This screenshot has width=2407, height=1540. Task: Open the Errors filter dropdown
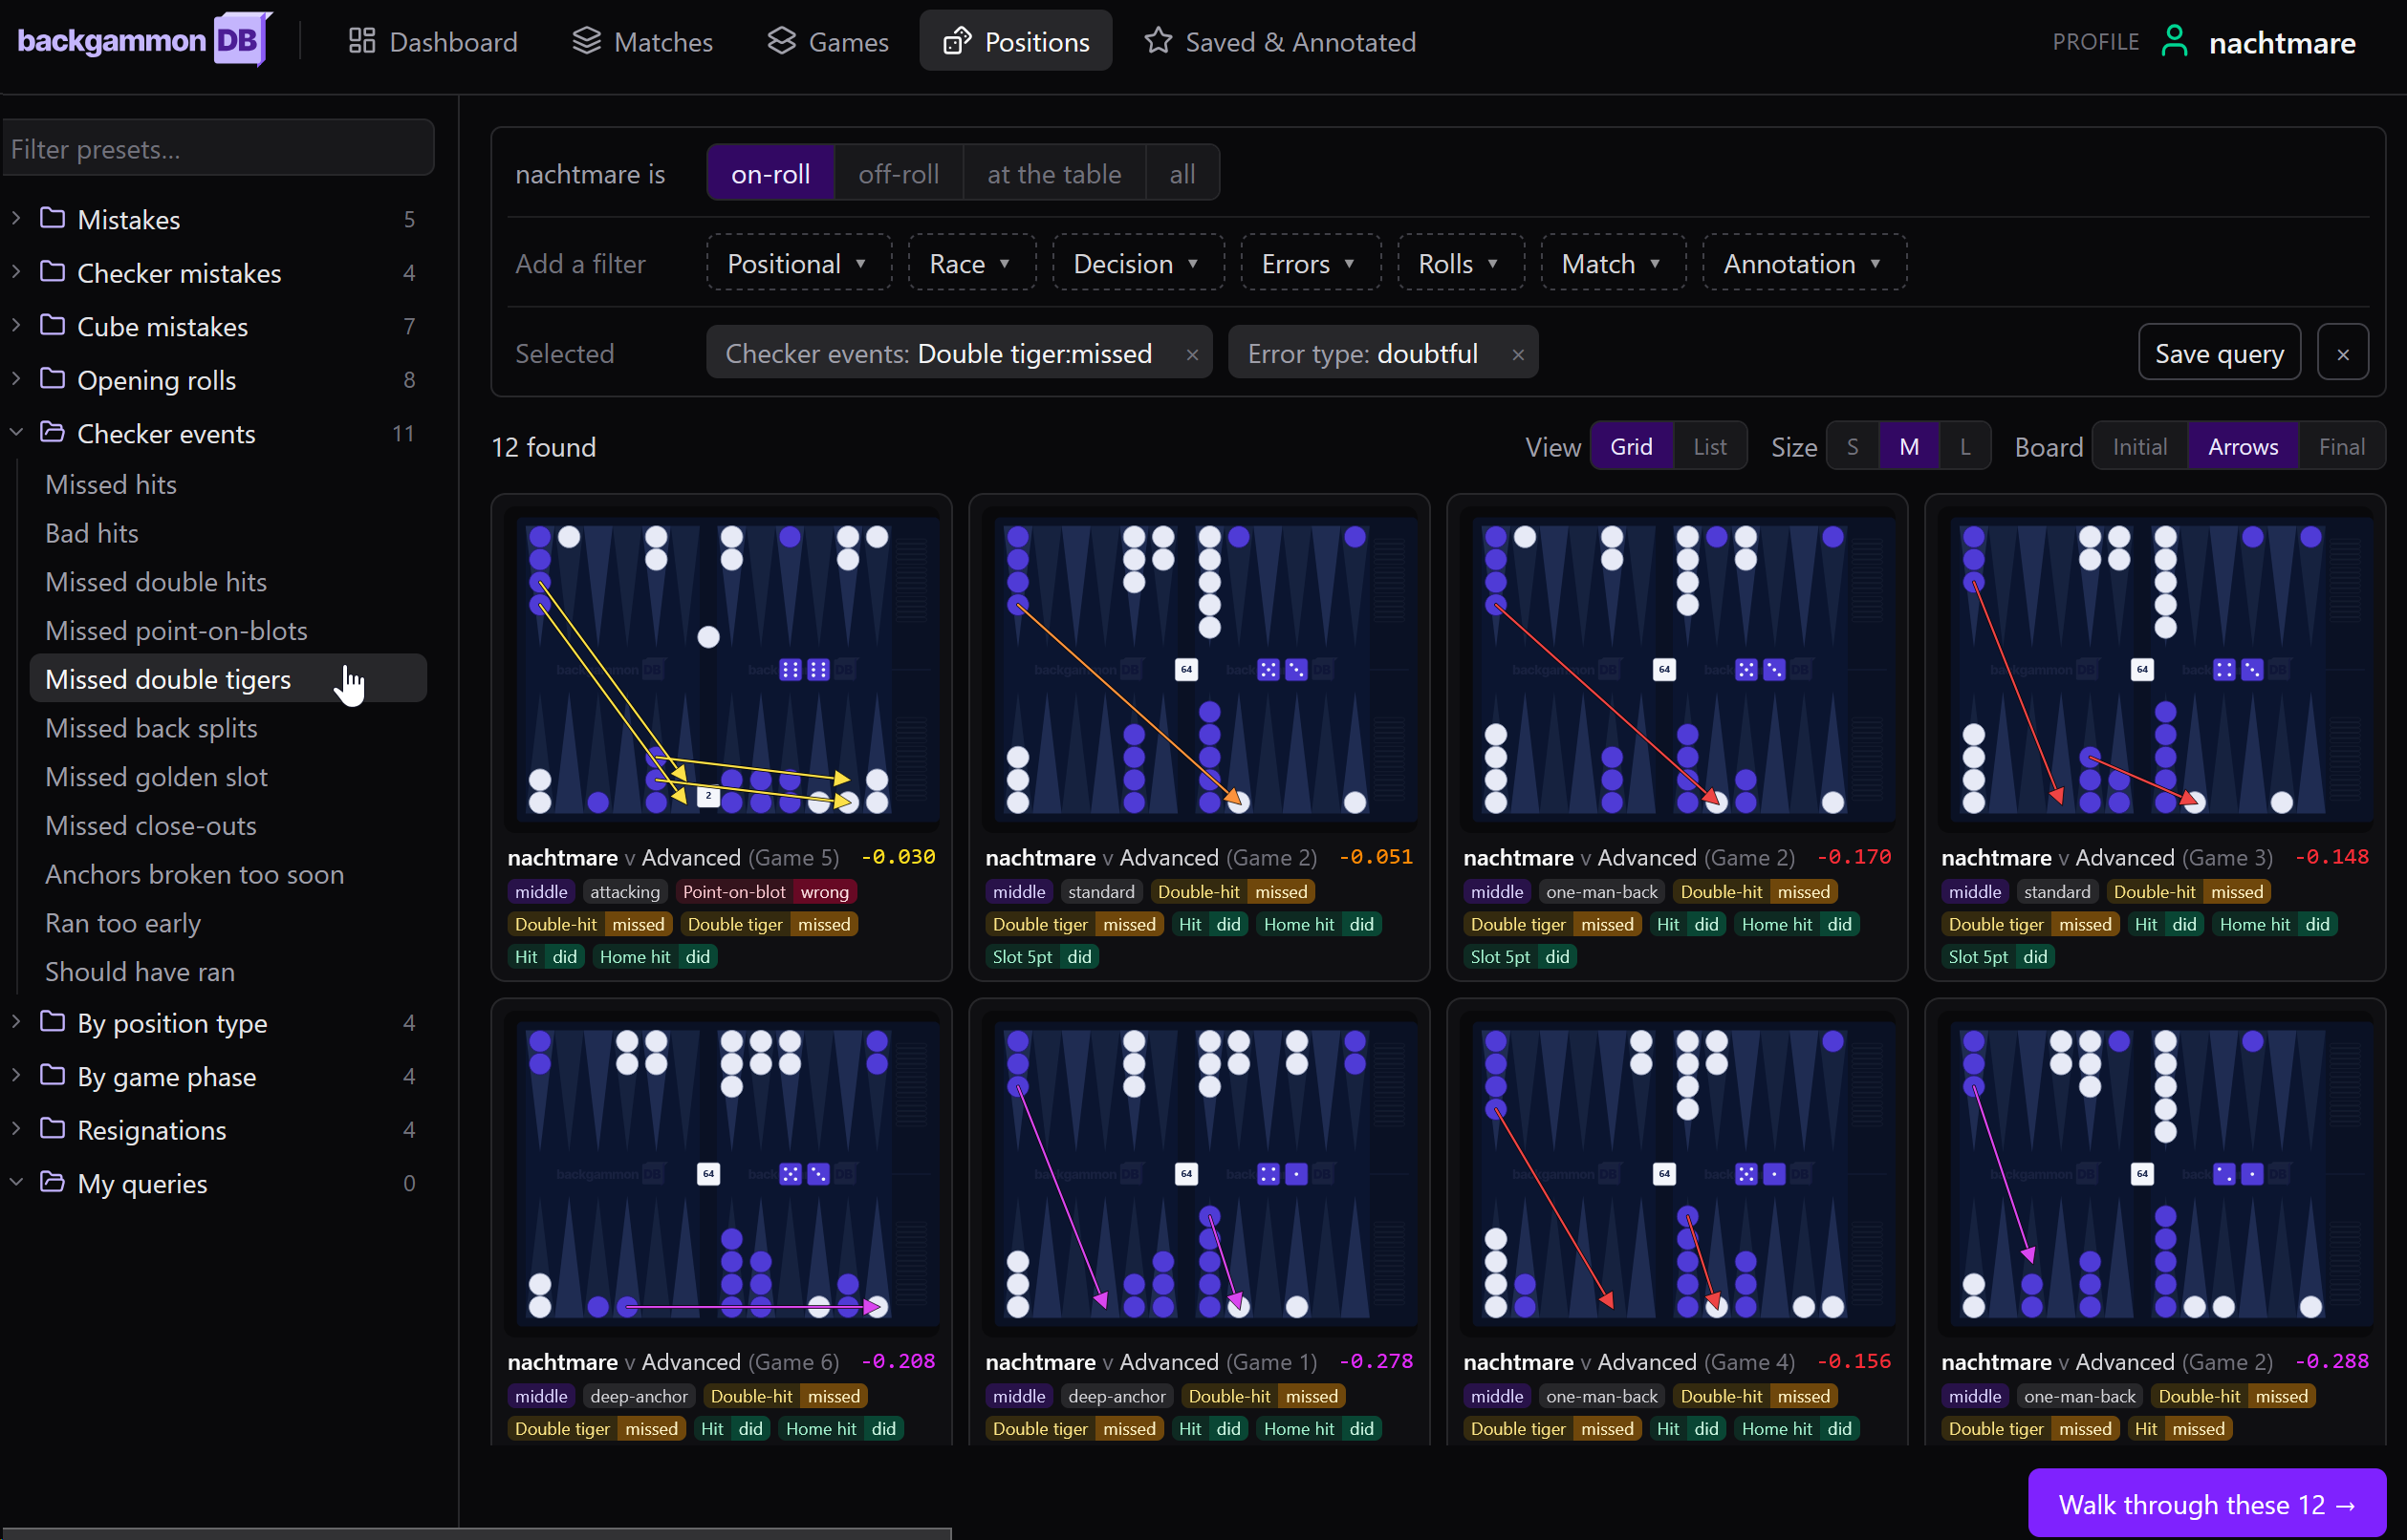(1310, 263)
